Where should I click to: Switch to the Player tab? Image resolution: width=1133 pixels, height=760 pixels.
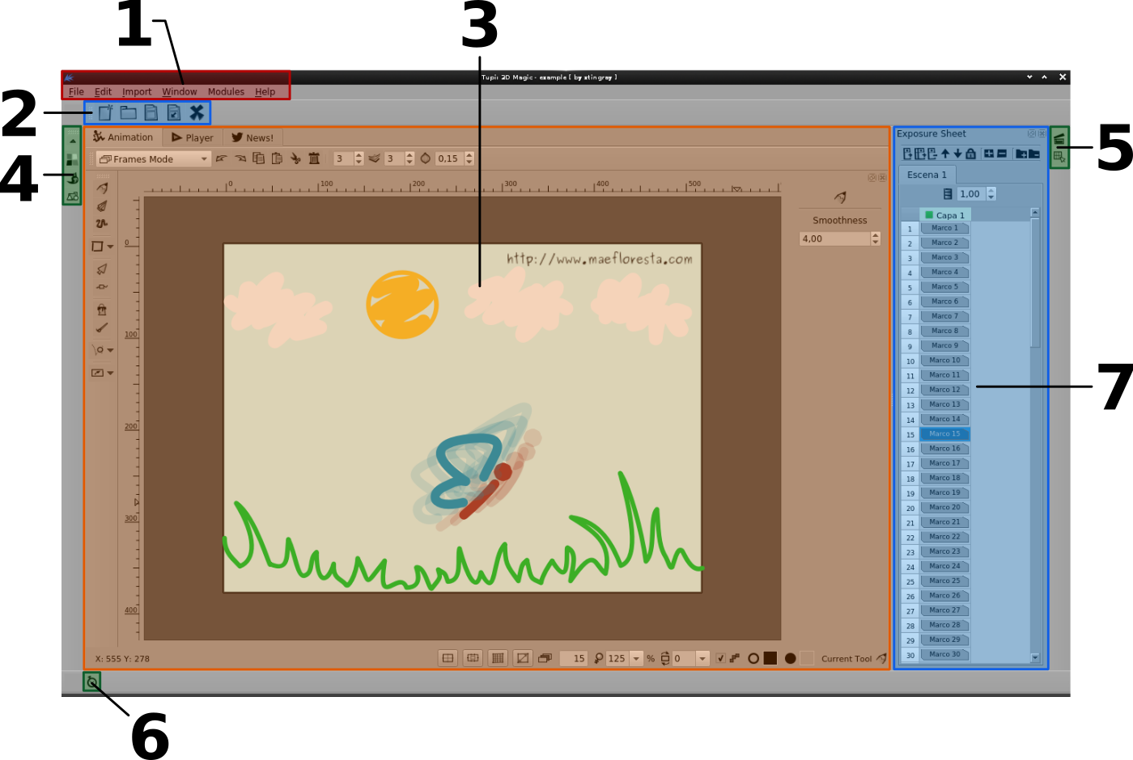pos(193,137)
